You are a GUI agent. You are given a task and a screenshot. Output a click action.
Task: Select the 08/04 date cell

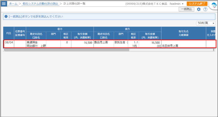9,44
